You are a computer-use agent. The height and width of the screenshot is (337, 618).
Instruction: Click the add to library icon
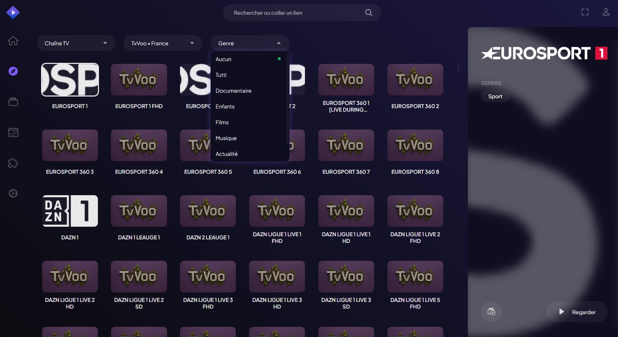[492, 312]
